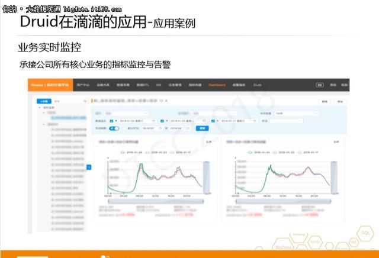Click the first white button at top right of panel
The width and height of the screenshot is (379, 258).
[x=325, y=102]
